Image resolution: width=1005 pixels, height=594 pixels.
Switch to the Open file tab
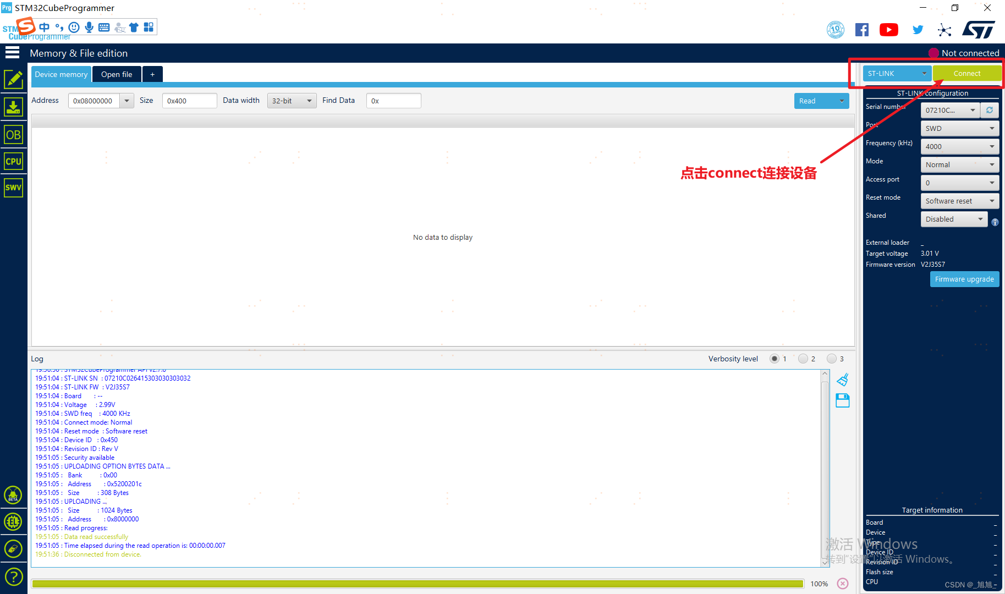(x=117, y=74)
